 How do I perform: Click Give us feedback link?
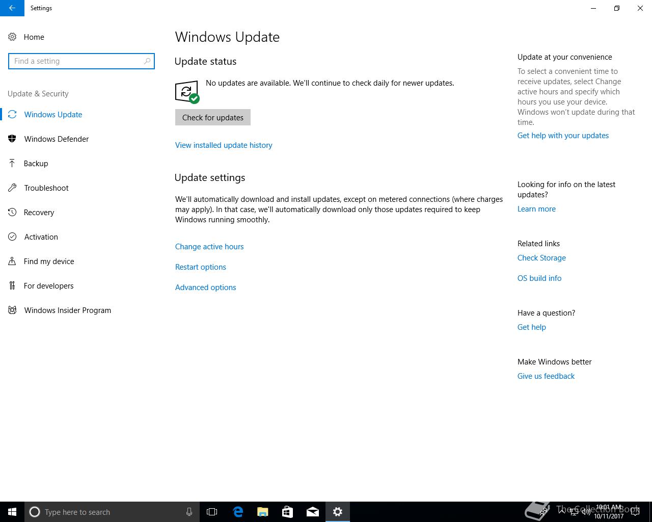(546, 376)
